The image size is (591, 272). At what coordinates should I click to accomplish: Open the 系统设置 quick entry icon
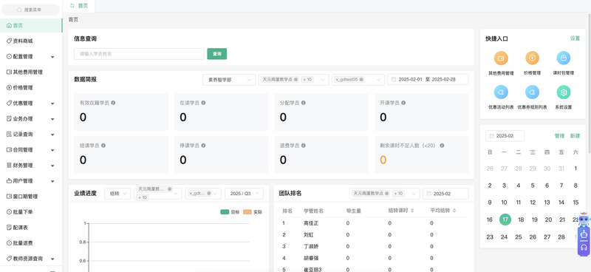tap(564, 92)
